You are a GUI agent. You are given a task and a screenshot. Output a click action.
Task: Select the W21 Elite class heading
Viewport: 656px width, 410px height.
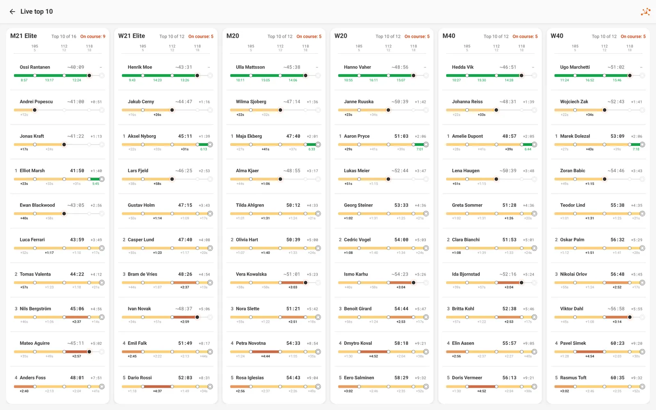click(132, 36)
